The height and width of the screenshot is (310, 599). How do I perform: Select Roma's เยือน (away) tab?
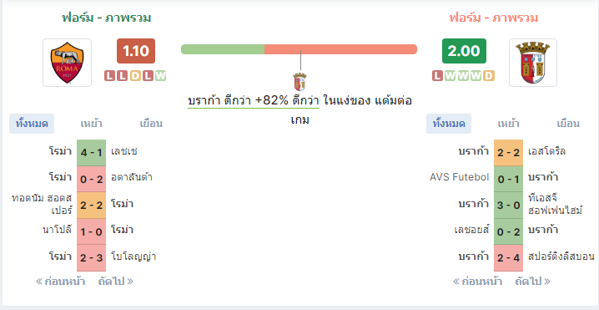coord(151,124)
